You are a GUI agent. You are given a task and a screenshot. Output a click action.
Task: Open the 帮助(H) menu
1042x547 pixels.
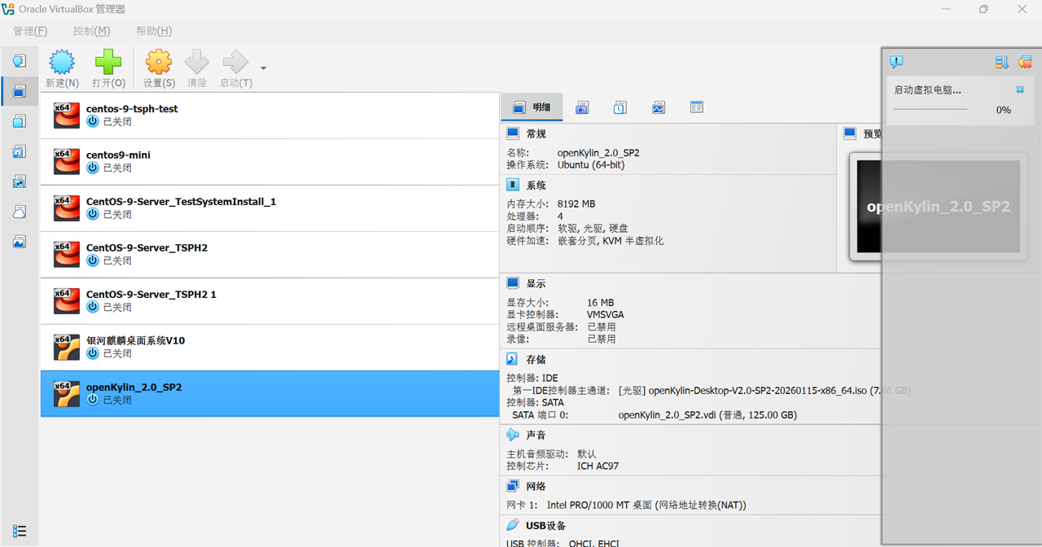(x=154, y=31)
